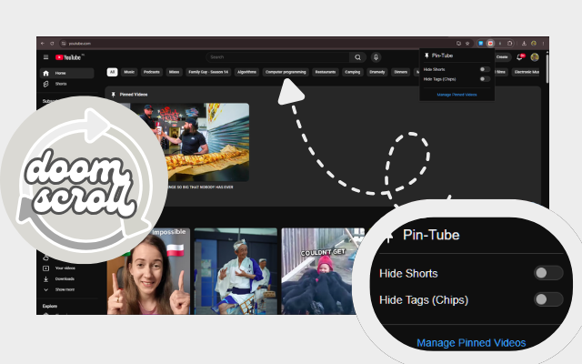Toggle Hide Shorts in small Pin-Tube popup
The width and height of the screenshot is (582, 364).
(485, 69)
